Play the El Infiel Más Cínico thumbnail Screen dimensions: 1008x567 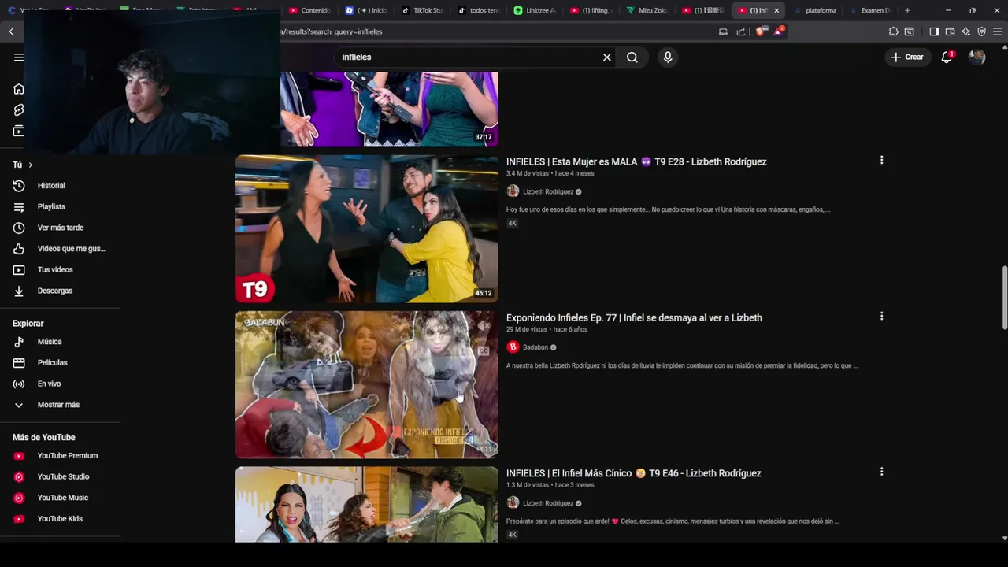point(367,504)
